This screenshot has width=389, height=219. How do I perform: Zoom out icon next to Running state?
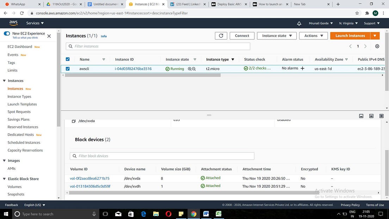194,69
